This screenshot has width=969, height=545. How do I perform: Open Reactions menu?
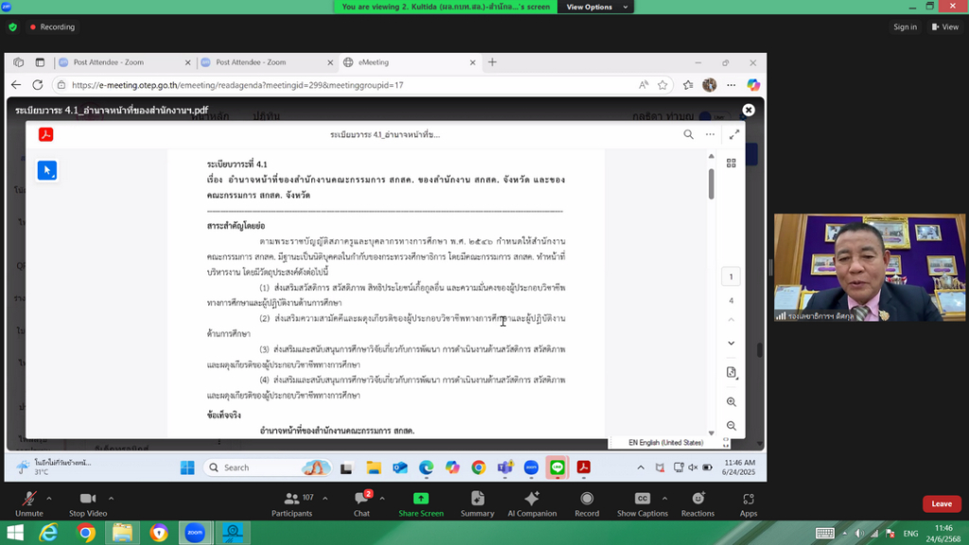pyautogui.click(x=697, y=503)
